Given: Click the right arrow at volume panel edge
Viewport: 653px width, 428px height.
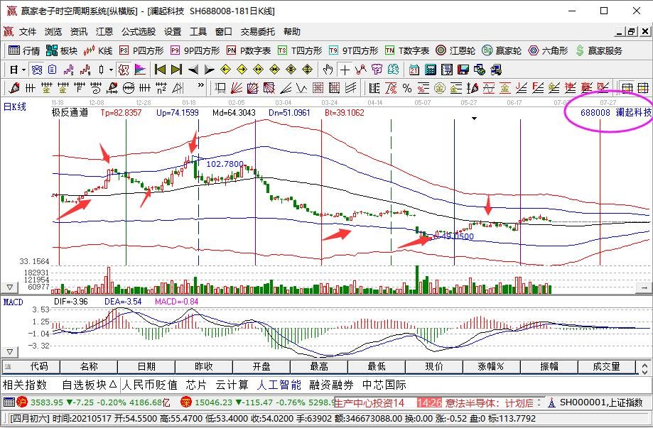Looking at the screenshot, I should point(644,287).
